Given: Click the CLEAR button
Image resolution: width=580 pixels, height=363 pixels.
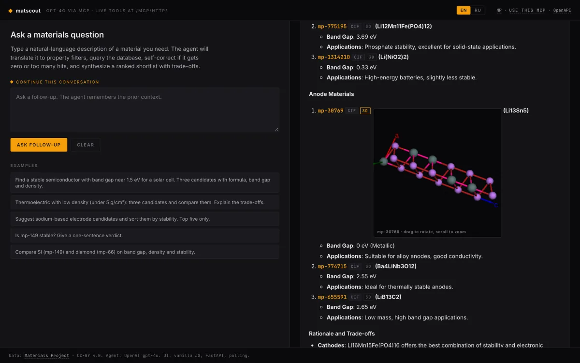Looking at the screenshot, I should [x=86, y=145].
